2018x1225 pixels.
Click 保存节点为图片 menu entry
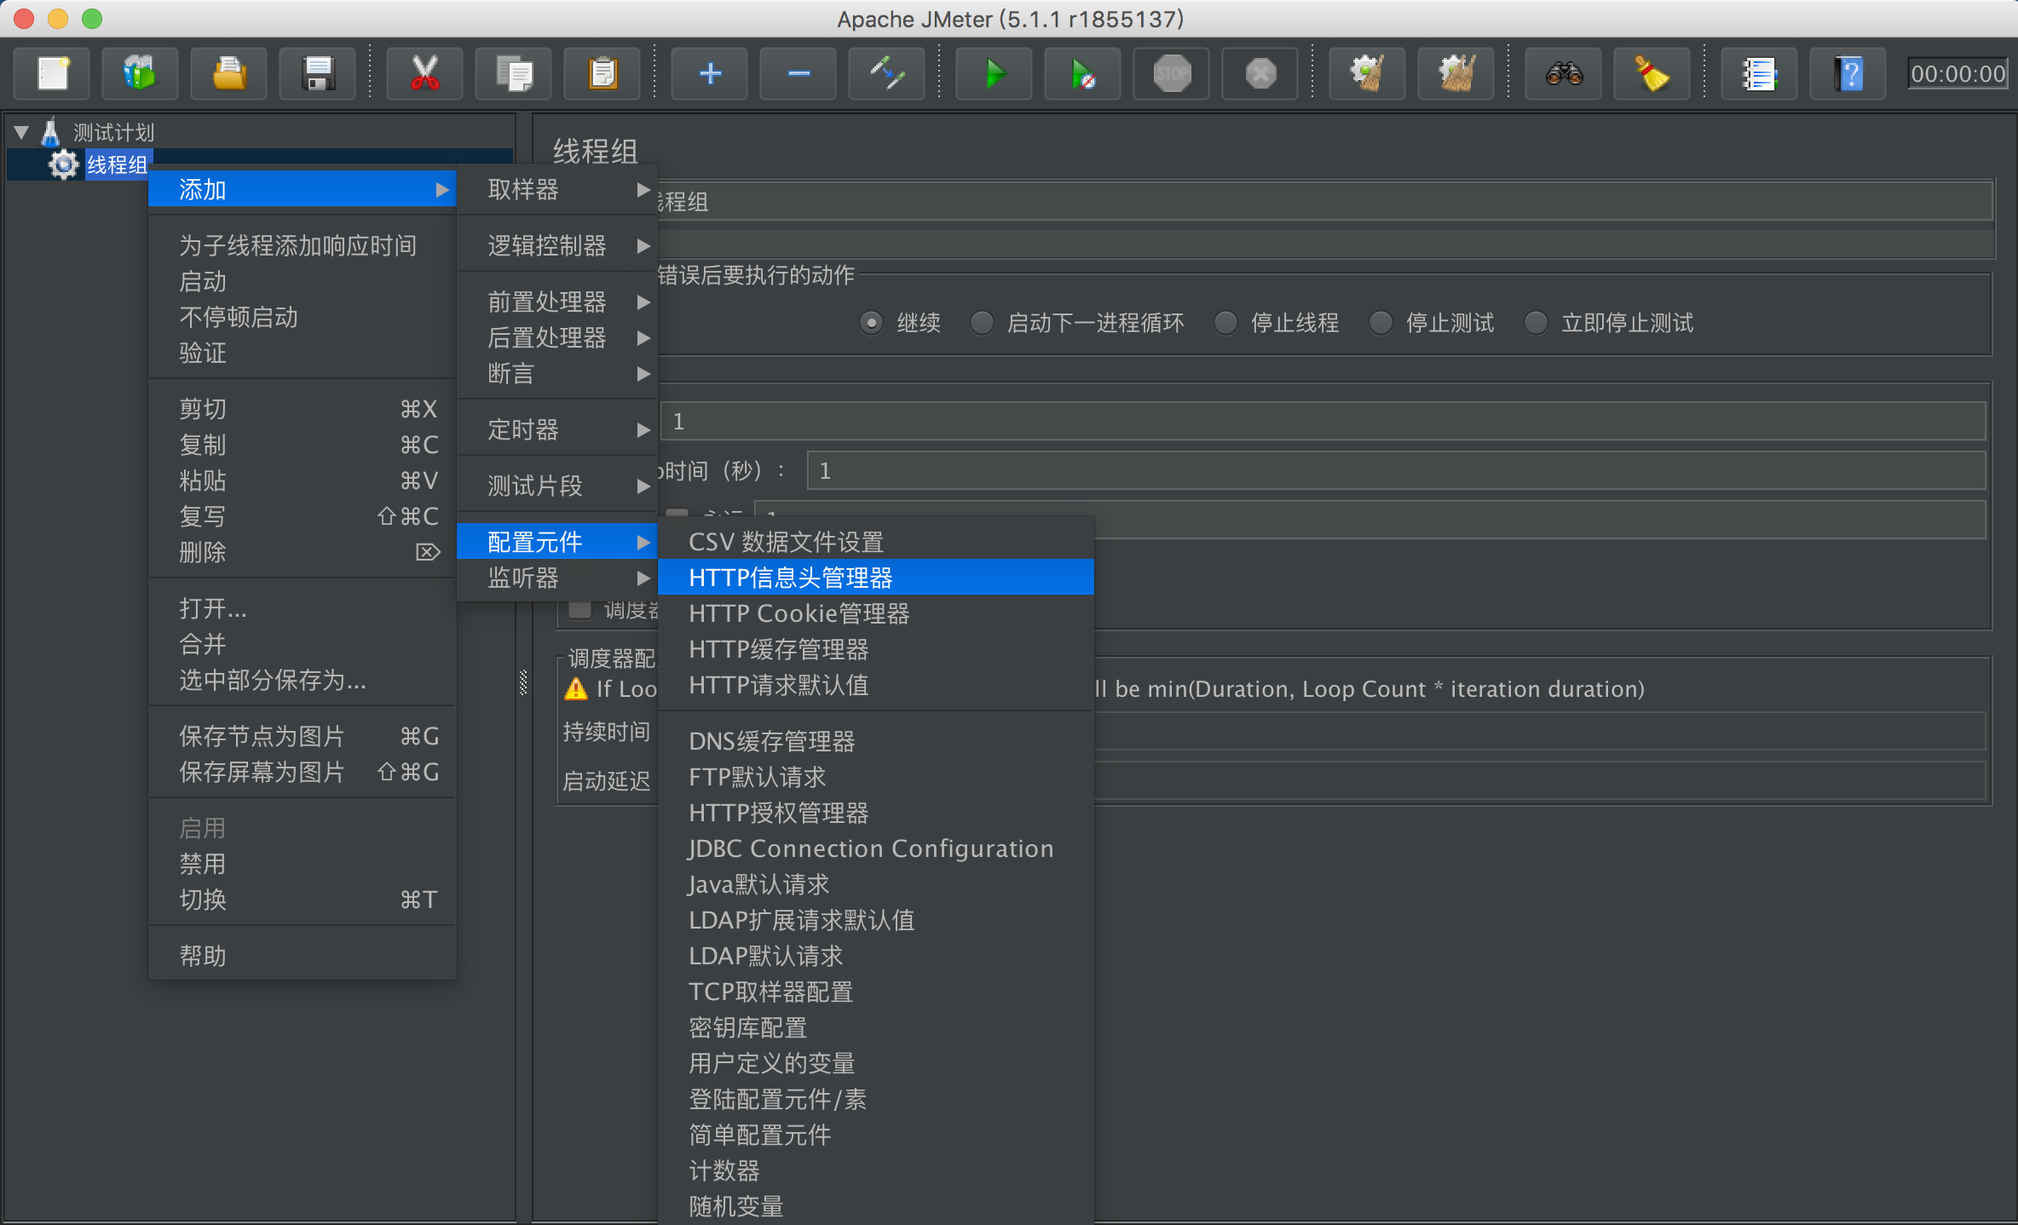[303, 736]
